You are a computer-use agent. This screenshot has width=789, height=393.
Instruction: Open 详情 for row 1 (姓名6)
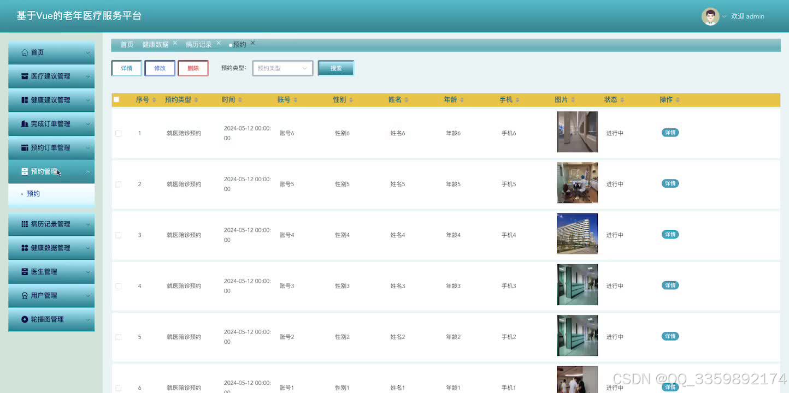point(670,133)
